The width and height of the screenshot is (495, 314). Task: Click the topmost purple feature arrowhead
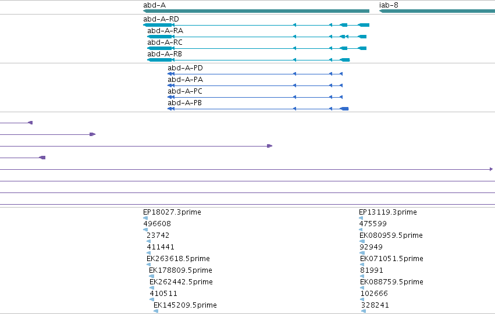click(30, 123)
